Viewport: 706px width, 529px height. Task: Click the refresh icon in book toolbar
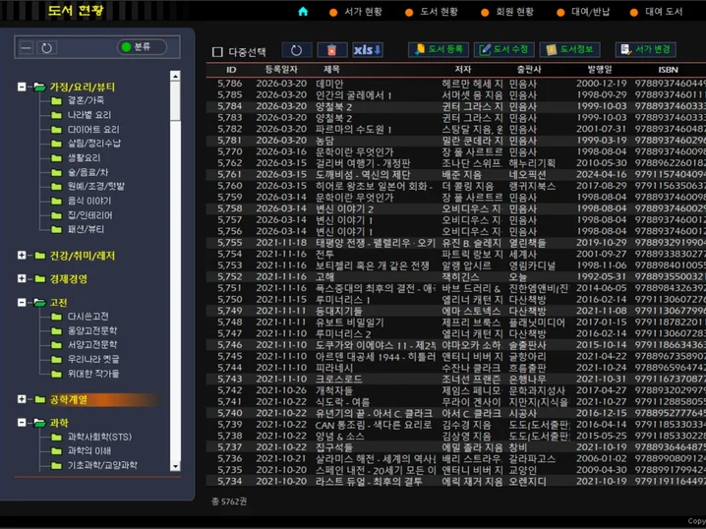[x=297, y=50]
